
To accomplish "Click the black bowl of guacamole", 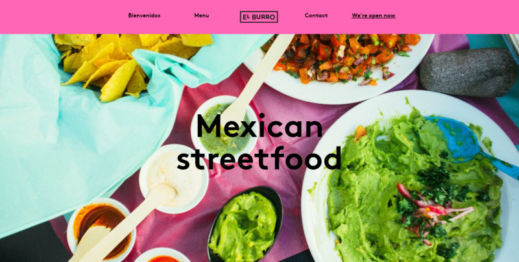I will tap(245, 224).
